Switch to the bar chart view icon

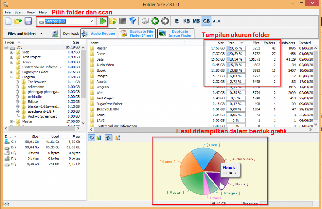(98, 137)
